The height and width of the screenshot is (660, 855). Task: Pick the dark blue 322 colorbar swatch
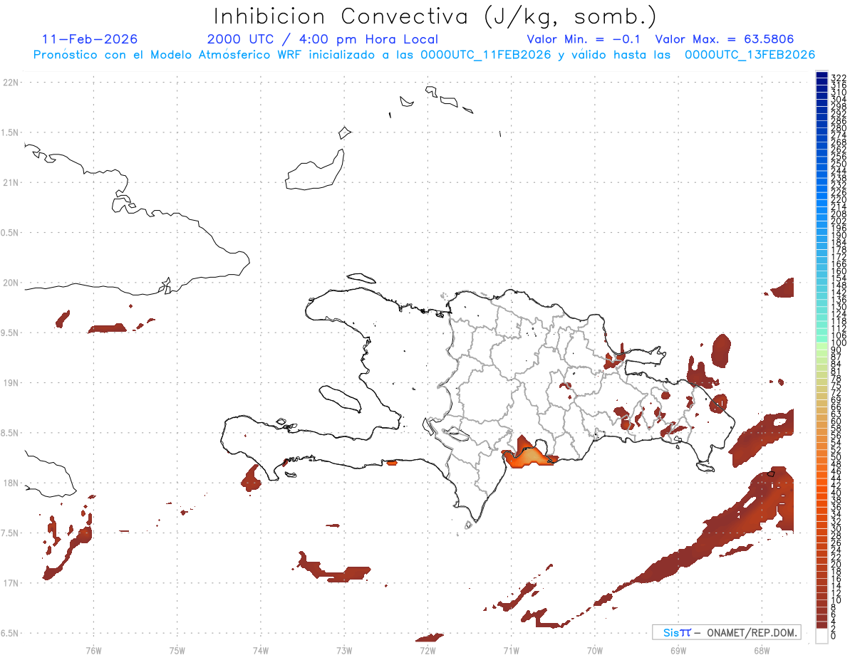click(822, 75)
